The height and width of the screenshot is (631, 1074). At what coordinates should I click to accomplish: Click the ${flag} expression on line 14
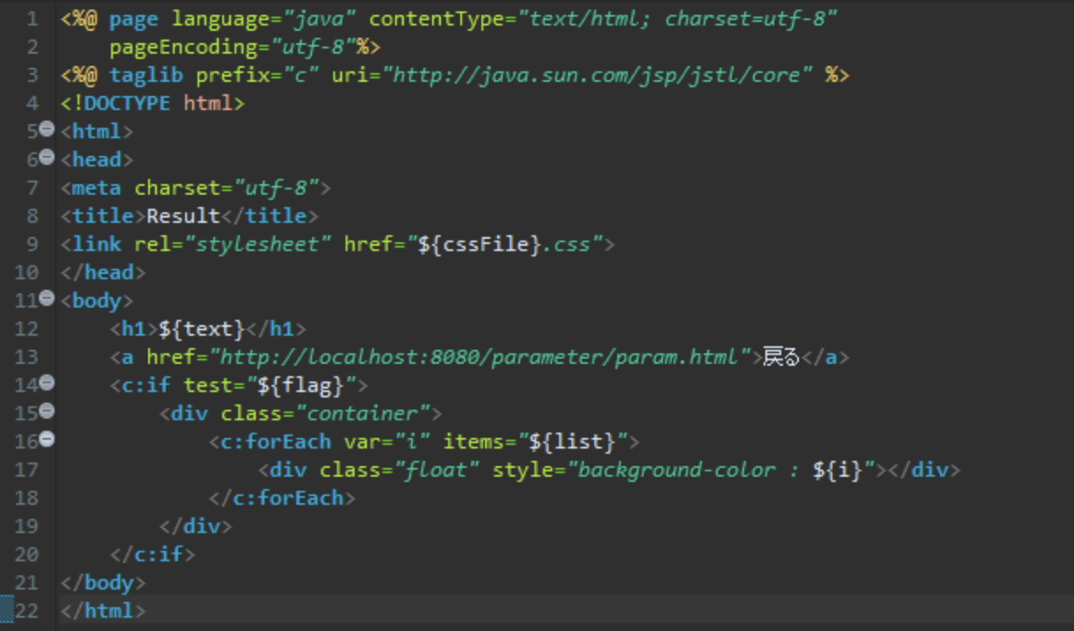click(301, 385)
